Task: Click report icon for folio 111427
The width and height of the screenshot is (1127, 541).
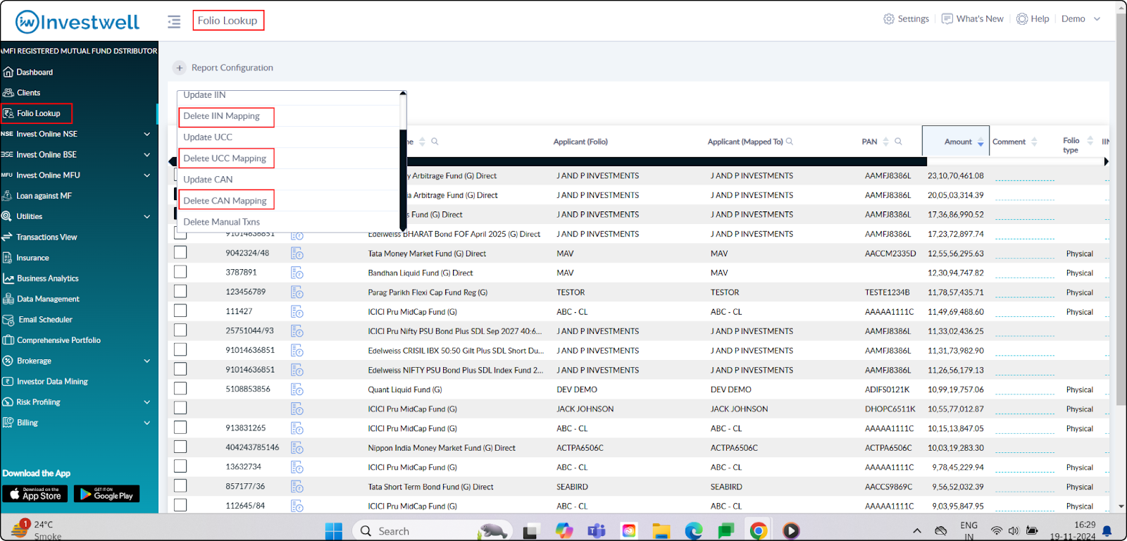Action: pyautogui.click(x=297, y=311)
